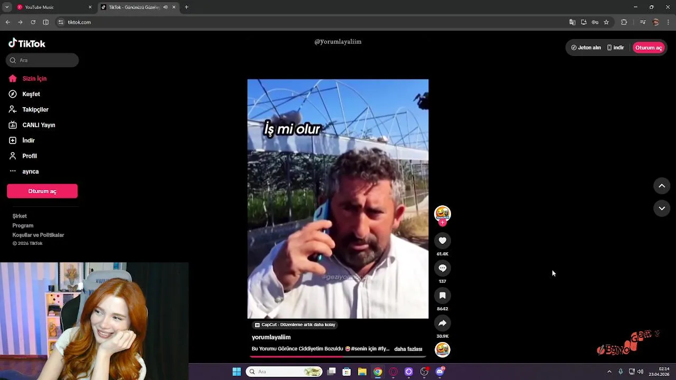Screen dimensions: 676x380
Task: Click the TikTok logo
Action: (x=27, y=43)
